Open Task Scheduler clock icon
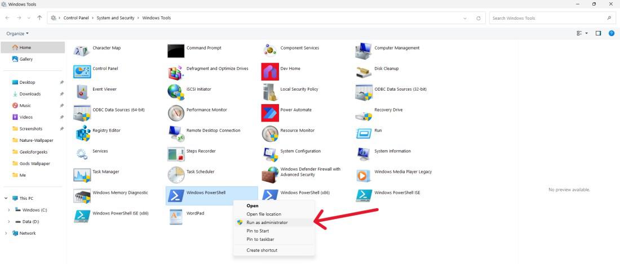This screenshot has height=264, width=620. (176, 175)
